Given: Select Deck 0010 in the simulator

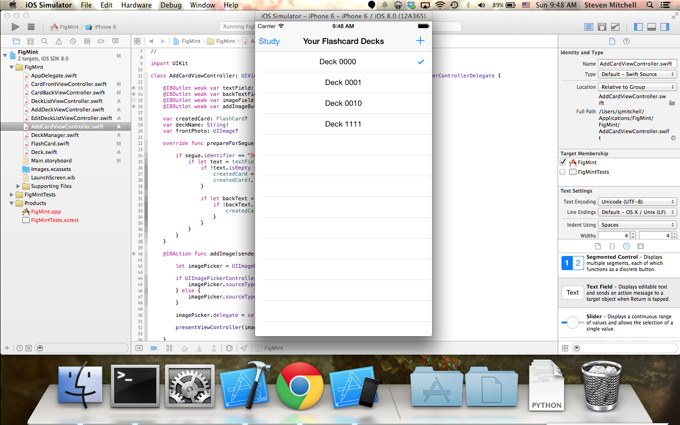Looking at the screenshot, I should coord(343,103).
